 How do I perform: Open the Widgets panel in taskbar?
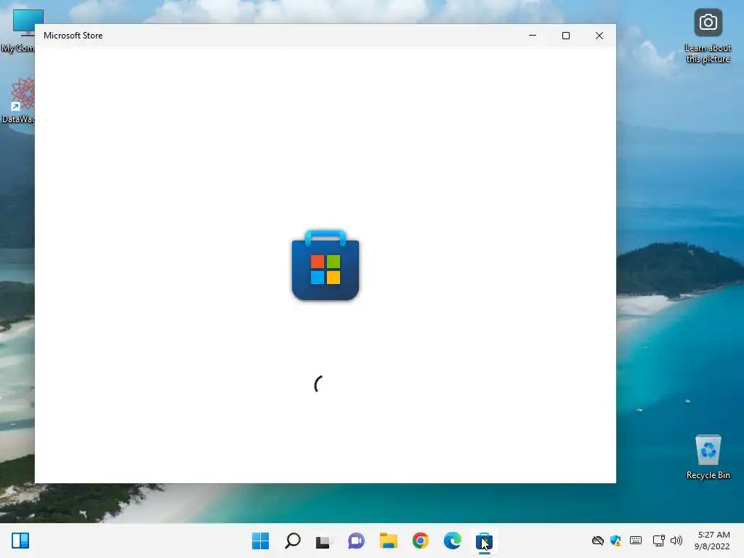pyautogui.click(x=20, y=541)
